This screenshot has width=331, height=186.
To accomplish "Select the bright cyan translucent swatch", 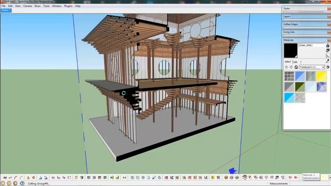I will coord(289,98).
